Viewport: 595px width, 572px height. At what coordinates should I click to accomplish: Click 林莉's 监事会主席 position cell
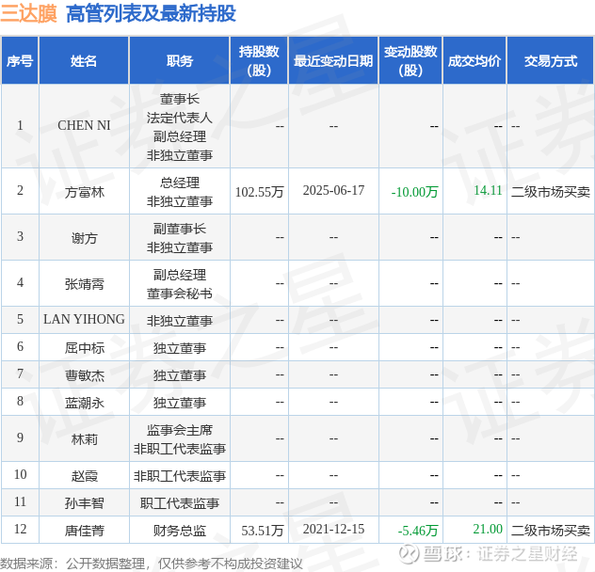(180, 439)
